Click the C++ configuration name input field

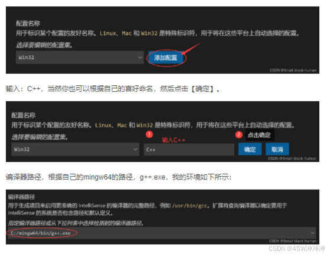point(189,150)
